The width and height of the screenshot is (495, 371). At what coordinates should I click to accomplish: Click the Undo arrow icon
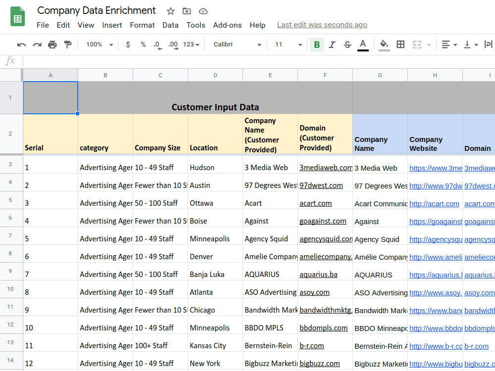click(21, 45)
